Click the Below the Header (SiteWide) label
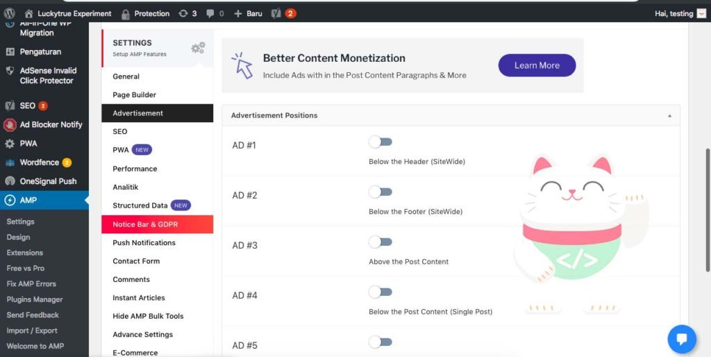 point(417,162)
